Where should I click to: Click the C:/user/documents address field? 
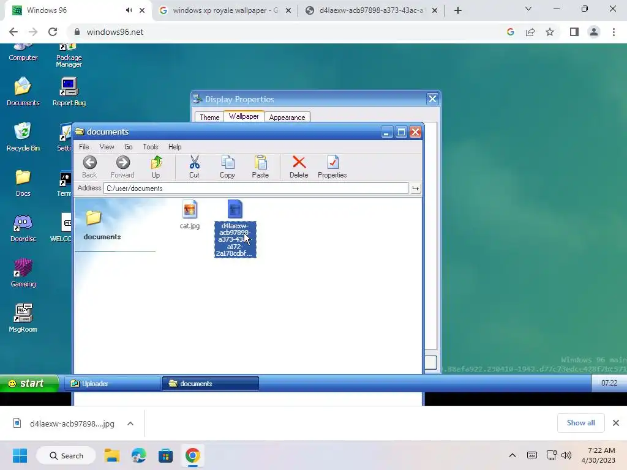click(x=255, y=188)
